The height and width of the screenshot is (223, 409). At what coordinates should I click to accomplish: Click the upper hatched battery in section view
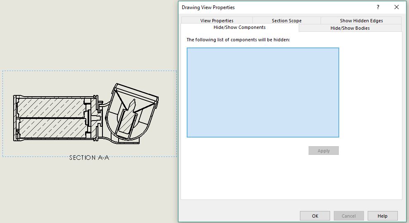[52, 107]
